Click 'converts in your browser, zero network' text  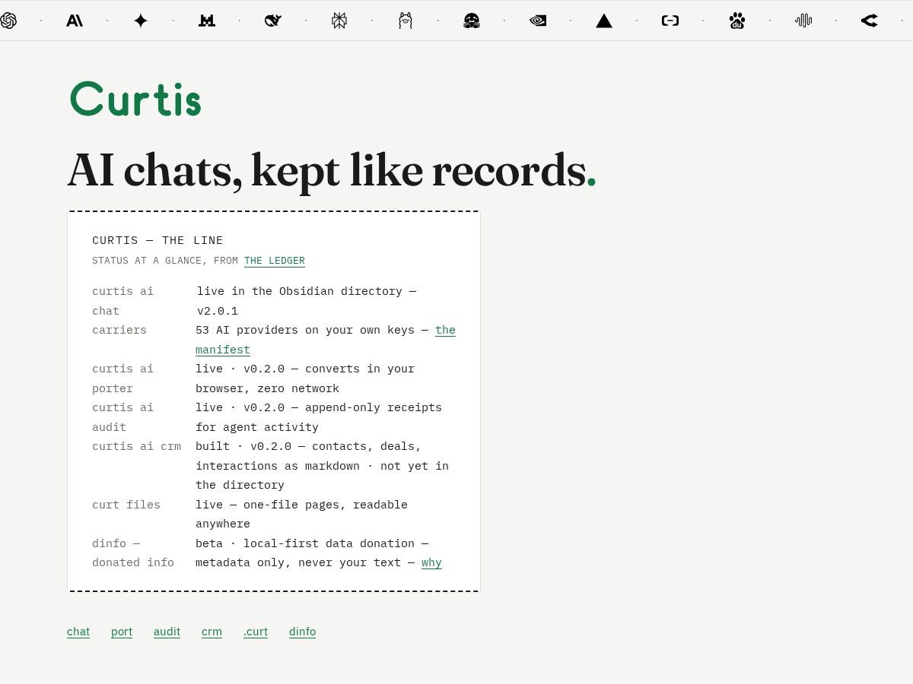305,378
